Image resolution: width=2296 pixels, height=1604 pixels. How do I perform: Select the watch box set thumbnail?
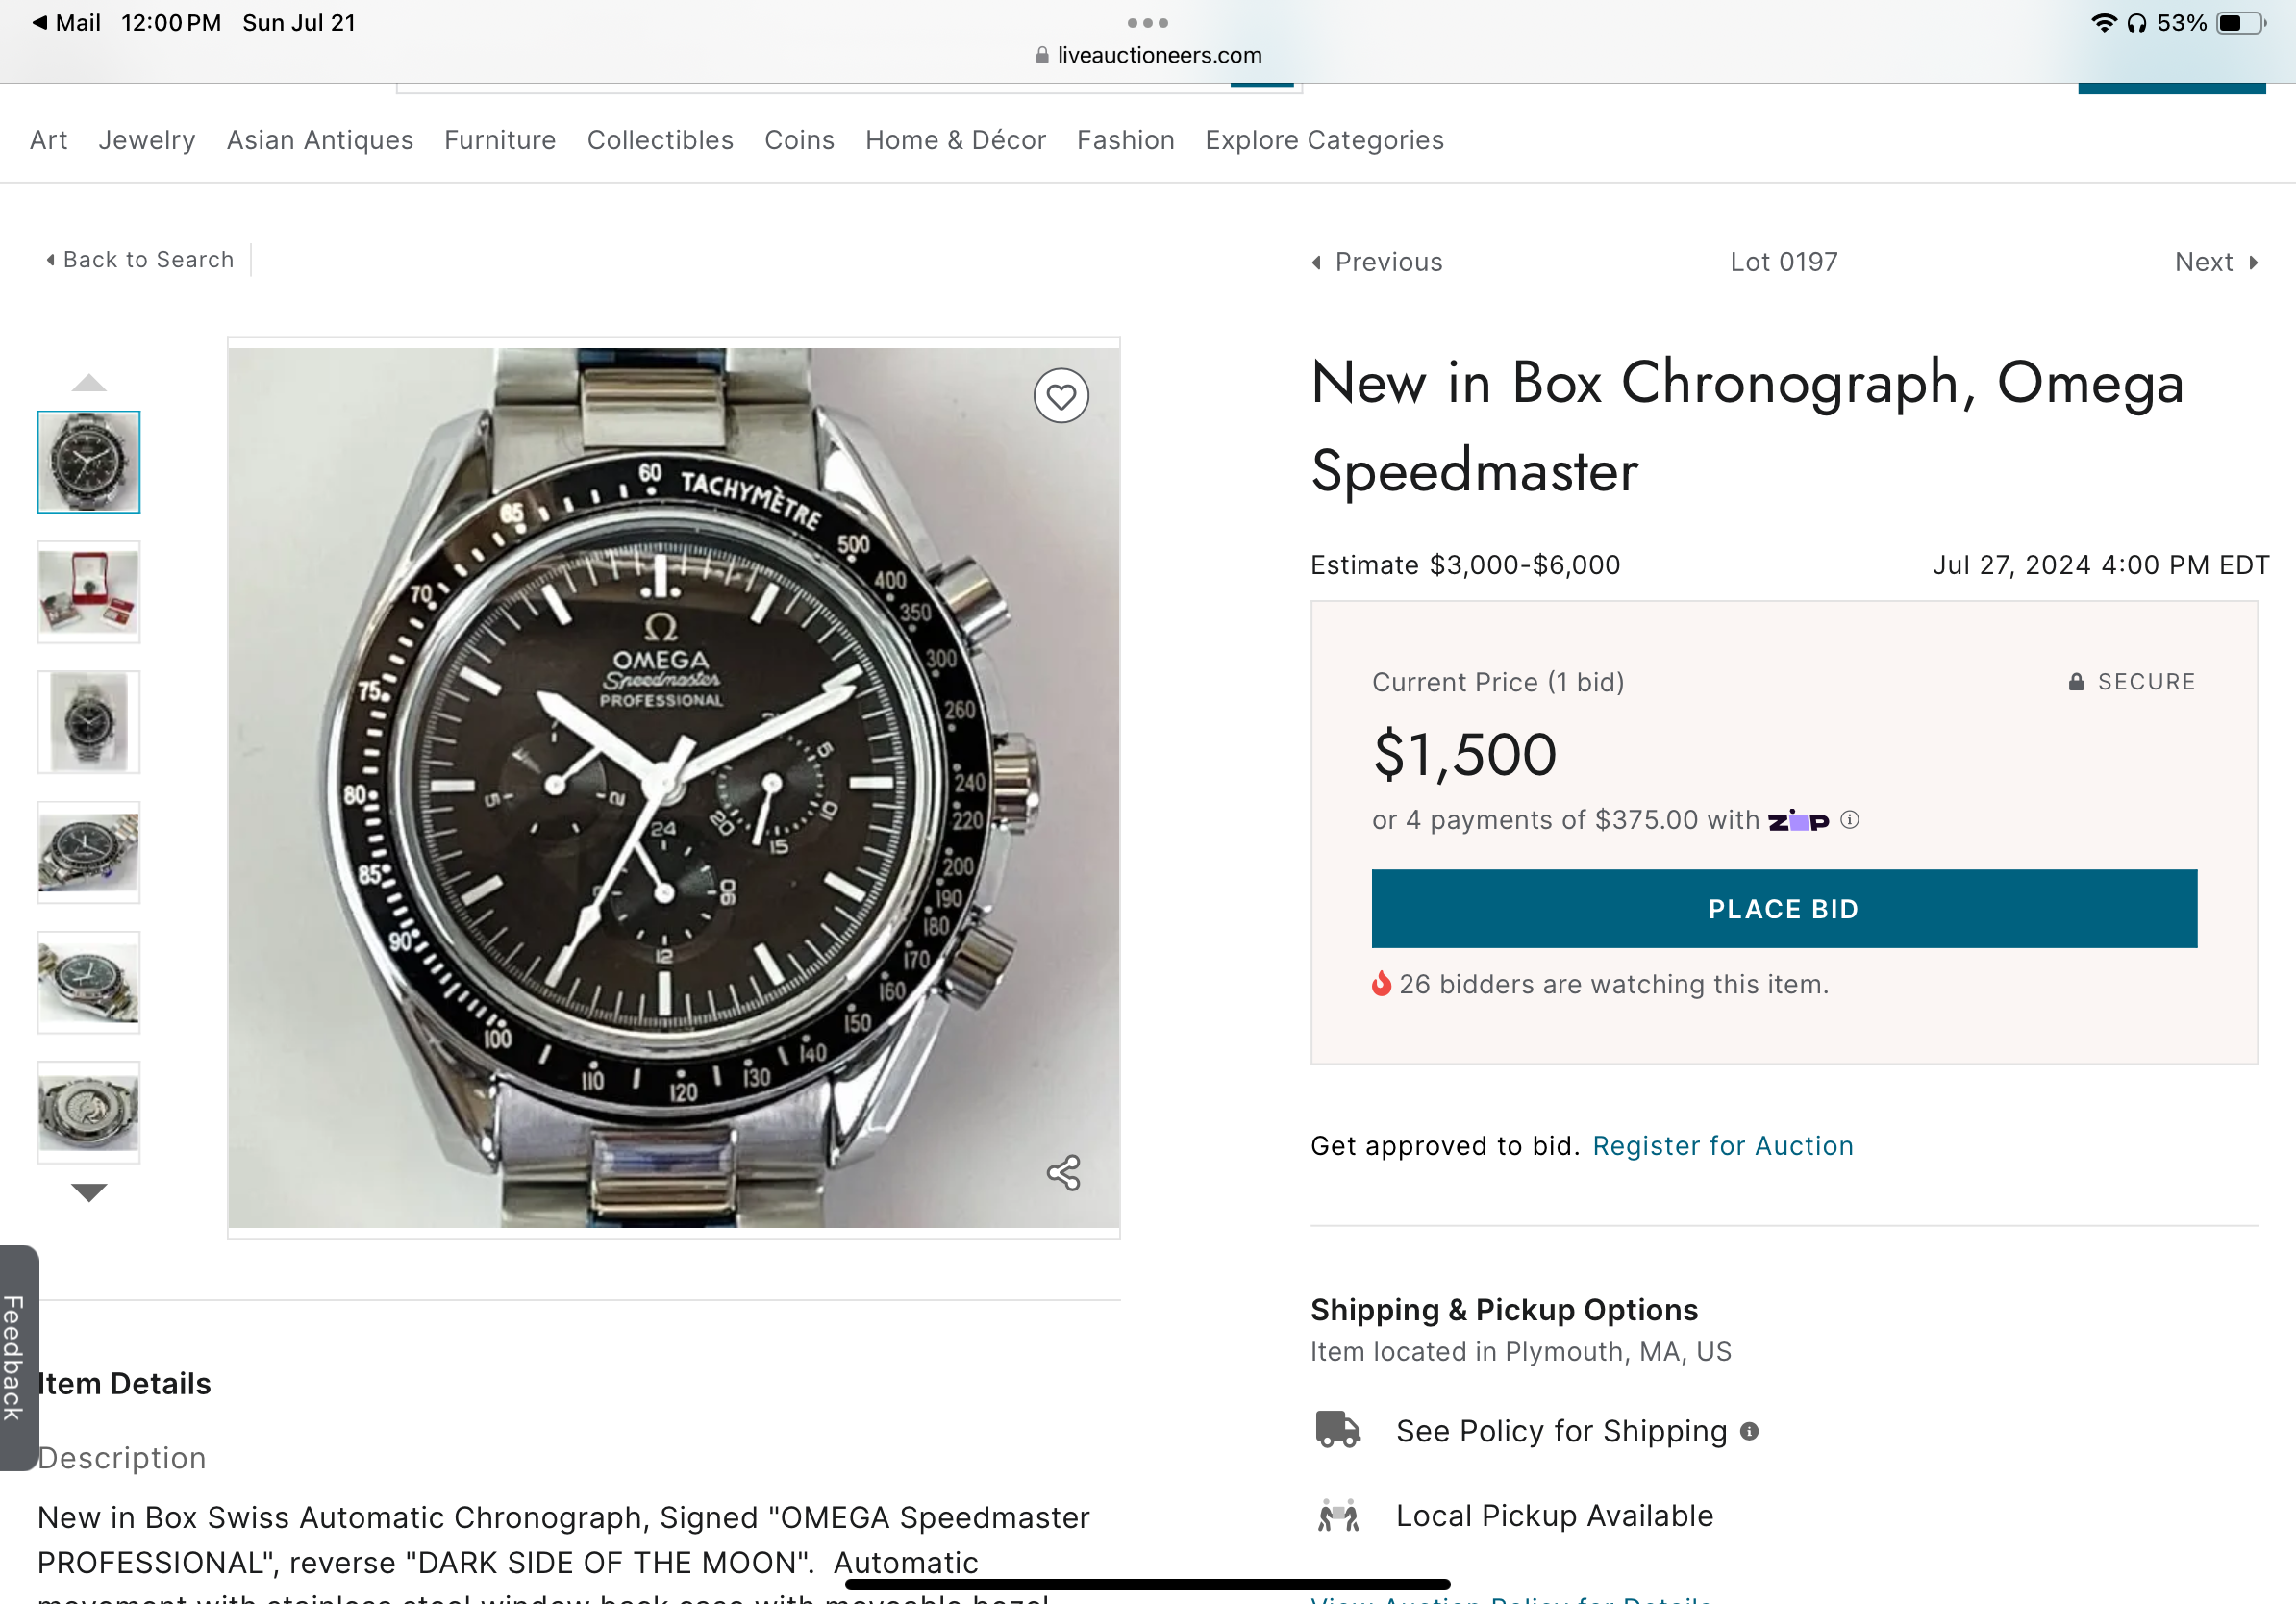click(89, 592)
